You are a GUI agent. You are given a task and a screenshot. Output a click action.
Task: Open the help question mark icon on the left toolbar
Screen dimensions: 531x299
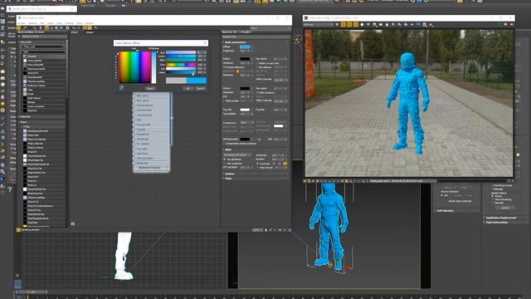[10, 189]
